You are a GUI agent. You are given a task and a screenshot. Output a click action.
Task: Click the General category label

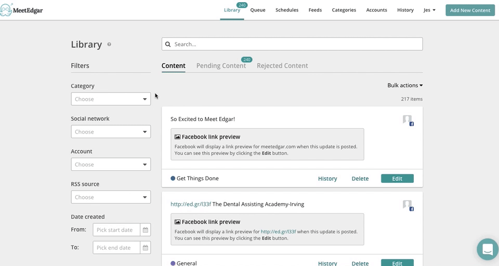(x=187, y=263)
